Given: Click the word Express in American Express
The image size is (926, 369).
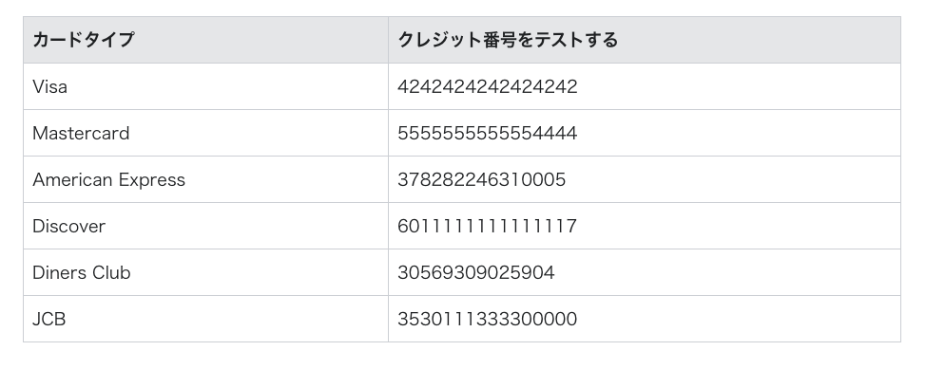Looking at the screenshot, I should point(152,180).
